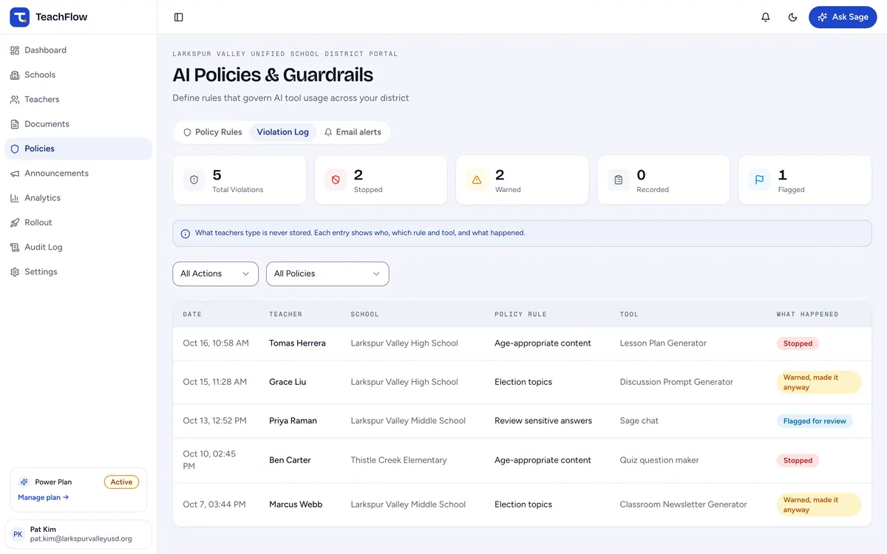Click the Total Violations shield icon

click(194, 179)
